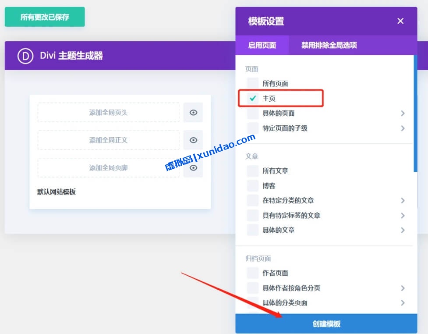428x334 pixels.
Task: Click the 所有更改已保存 button
Action: [44, 17]
